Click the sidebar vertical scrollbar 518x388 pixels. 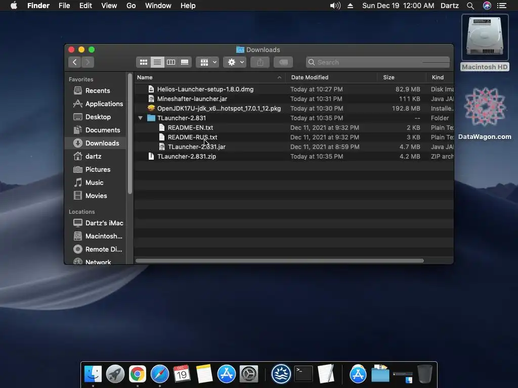coord(130,133)
